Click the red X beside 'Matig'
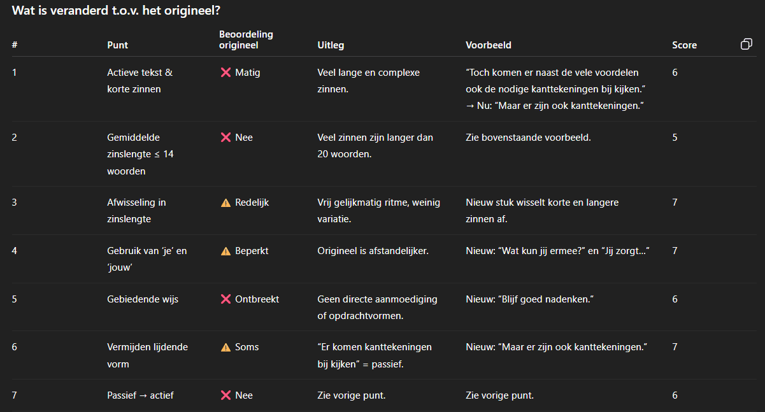Screen dimensions: 765x412 coord(225,73)
